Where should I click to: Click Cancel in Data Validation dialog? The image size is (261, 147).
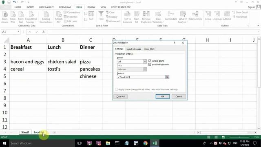coord(179,96)
